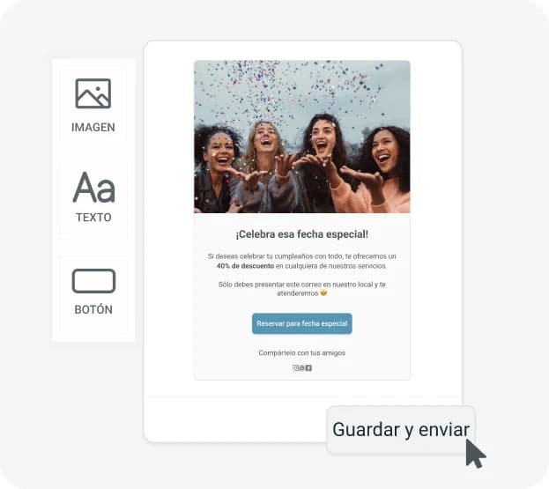This screenshot has width=549, height=489.
Task: Click the Aa text block icon
Action: point(93,188)
